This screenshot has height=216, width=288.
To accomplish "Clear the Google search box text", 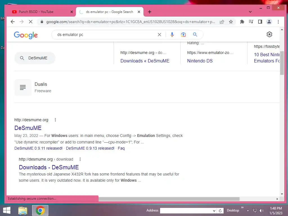I will click(x=159, y=35).
